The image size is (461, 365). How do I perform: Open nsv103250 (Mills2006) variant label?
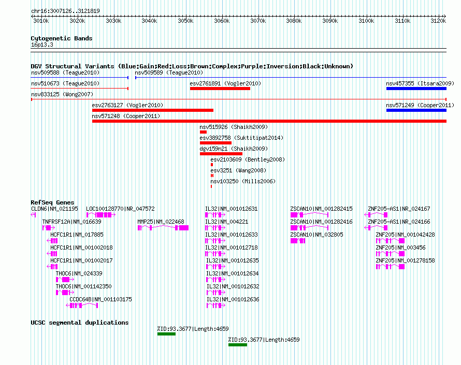(x=243, y=181)
